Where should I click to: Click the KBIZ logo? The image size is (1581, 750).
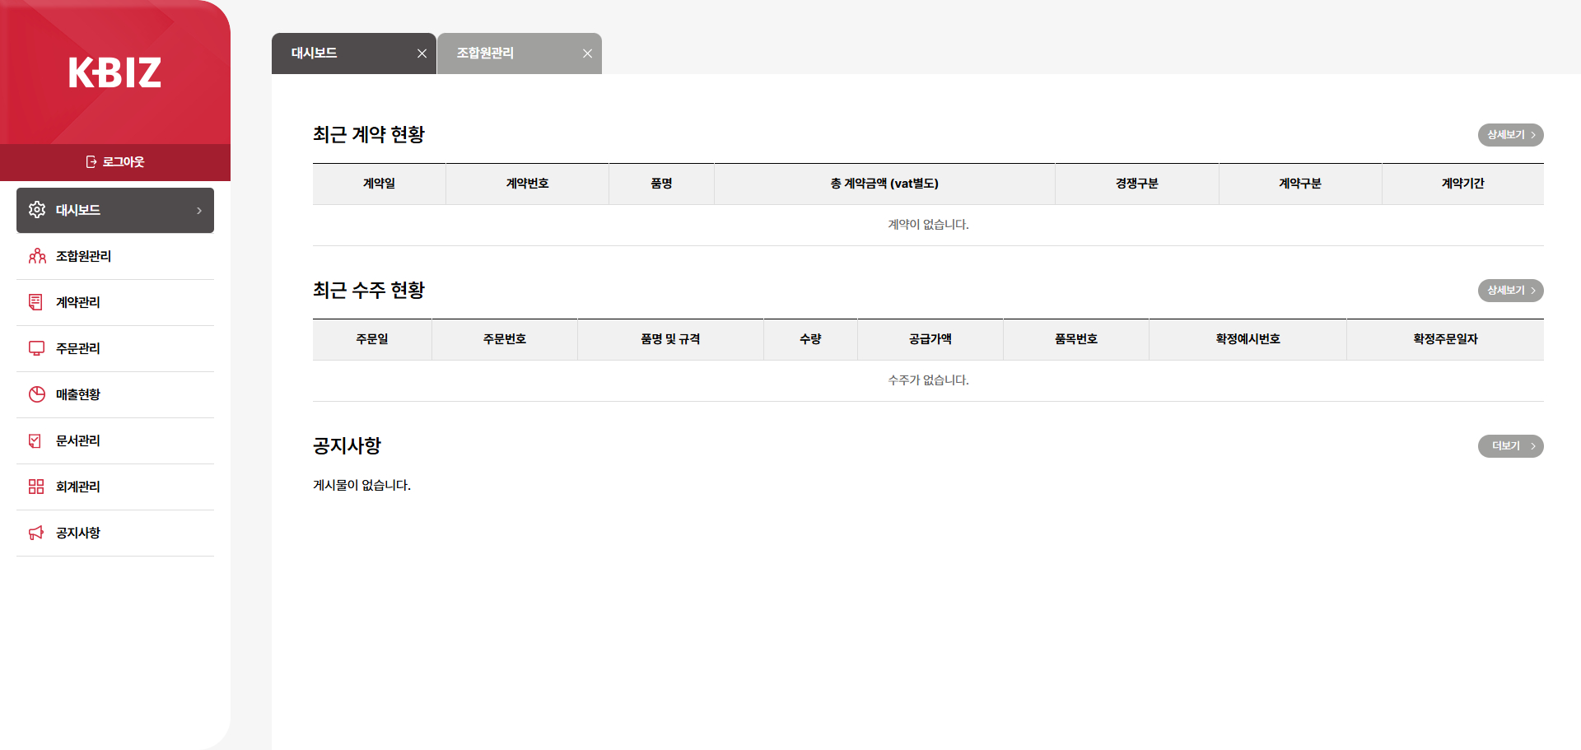[114, 72]
